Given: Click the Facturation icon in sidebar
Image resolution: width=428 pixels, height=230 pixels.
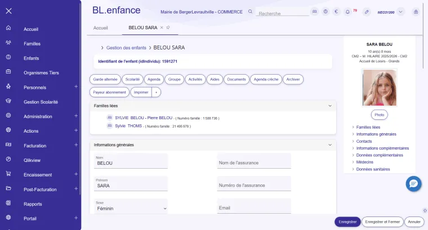Looking at the screenshot, I should [x=8, y=145].
